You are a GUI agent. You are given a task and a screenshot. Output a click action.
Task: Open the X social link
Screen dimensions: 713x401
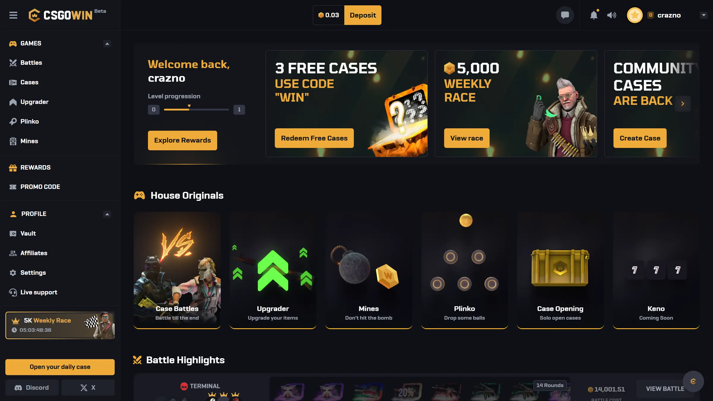click(88, 387)
